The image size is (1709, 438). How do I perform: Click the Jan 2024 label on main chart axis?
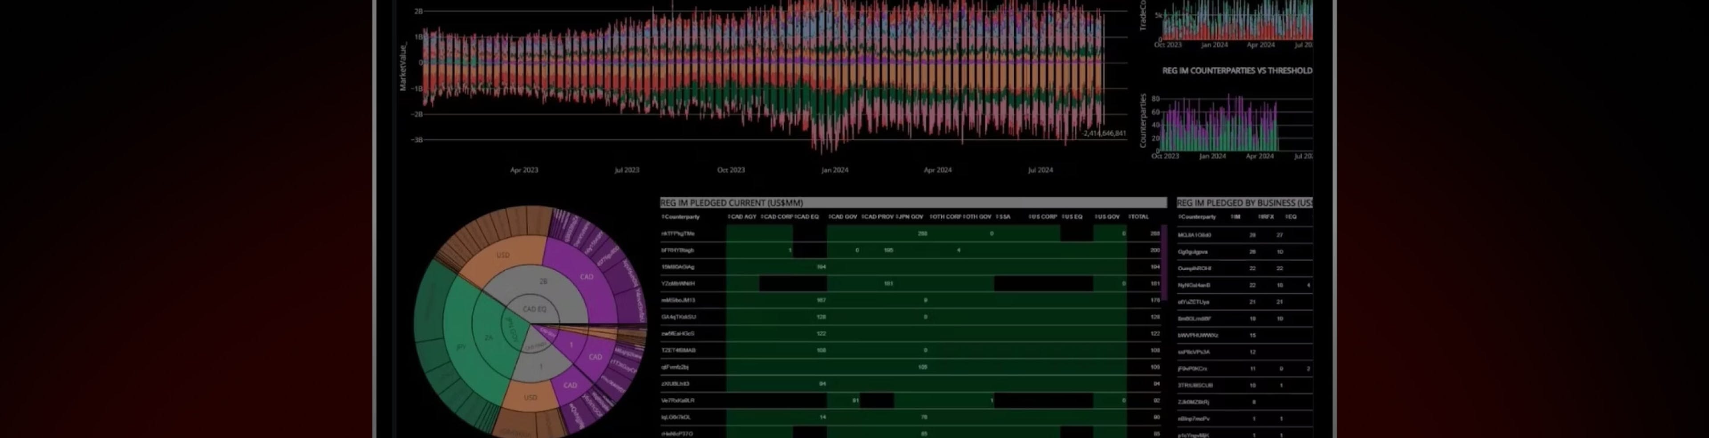(x=834, y=170)
